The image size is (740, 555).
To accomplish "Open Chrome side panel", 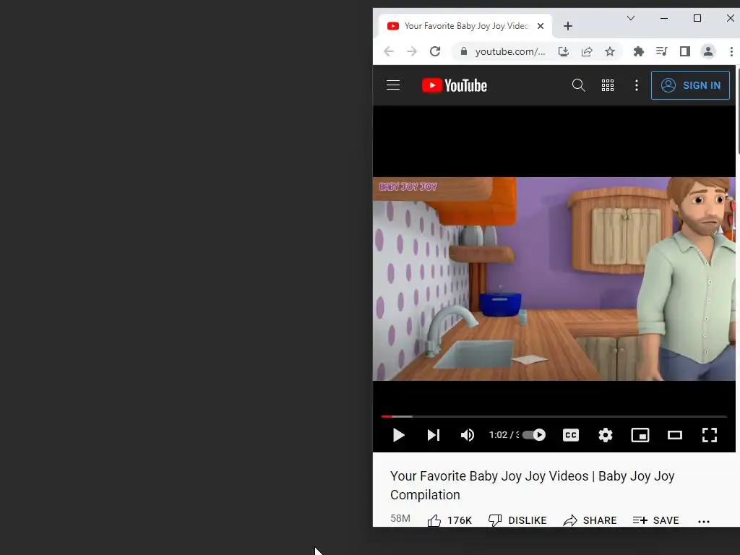I will pyautogui.click(x=685, y=51).
